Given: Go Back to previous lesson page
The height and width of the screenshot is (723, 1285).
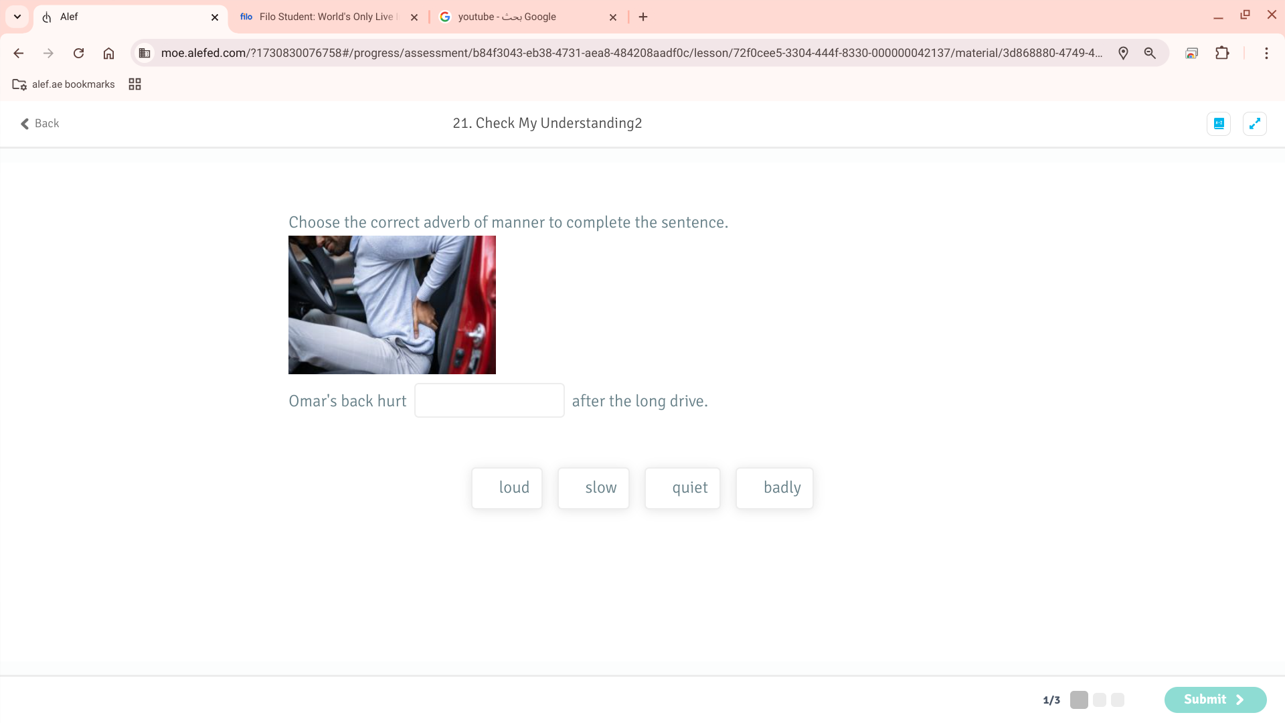Looking at the screenshot, I should [40, 124].
